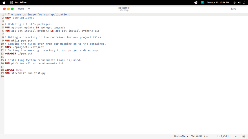Click the FROM keyword on line 2
The width and height of the screenshot is (248, 139).
8,18
